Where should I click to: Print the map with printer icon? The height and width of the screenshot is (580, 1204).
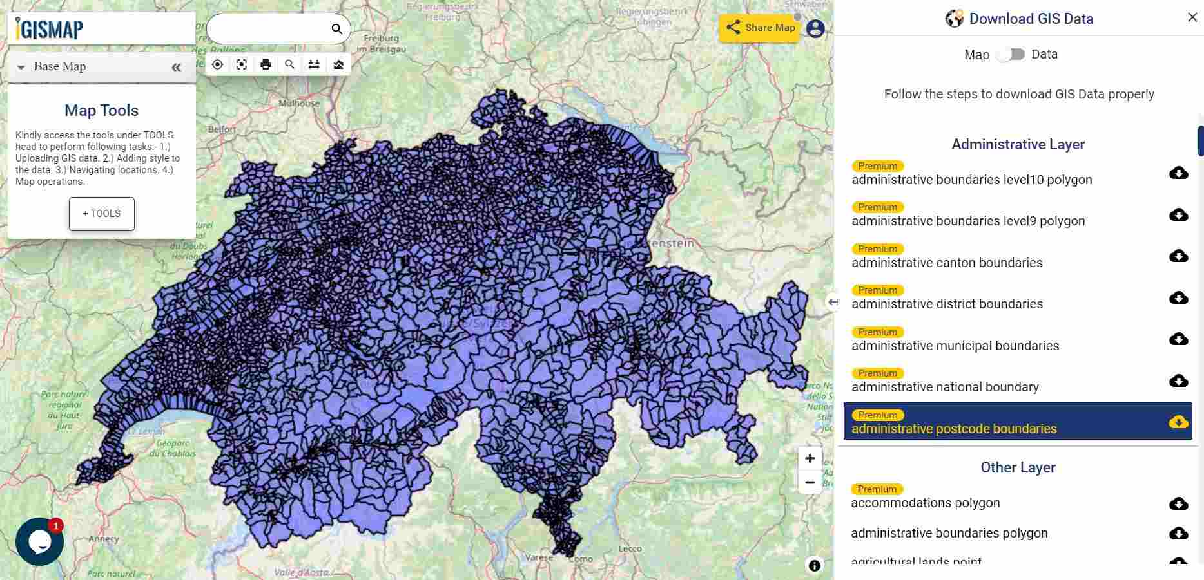(266, 64)
